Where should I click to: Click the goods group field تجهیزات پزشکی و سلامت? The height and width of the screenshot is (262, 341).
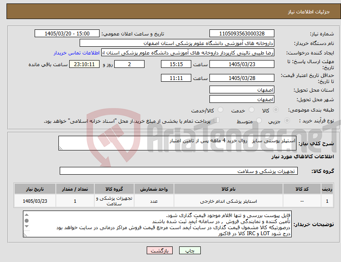(179, 171)
